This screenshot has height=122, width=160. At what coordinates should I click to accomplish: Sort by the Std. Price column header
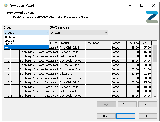133,43
